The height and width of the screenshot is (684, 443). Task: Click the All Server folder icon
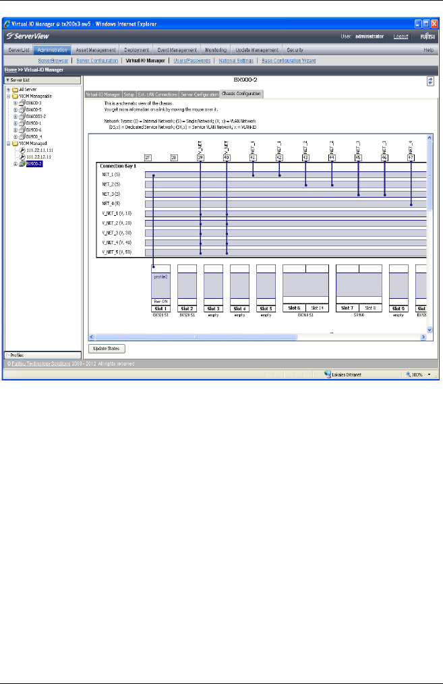pyautogui.click(x=16, y=90)
